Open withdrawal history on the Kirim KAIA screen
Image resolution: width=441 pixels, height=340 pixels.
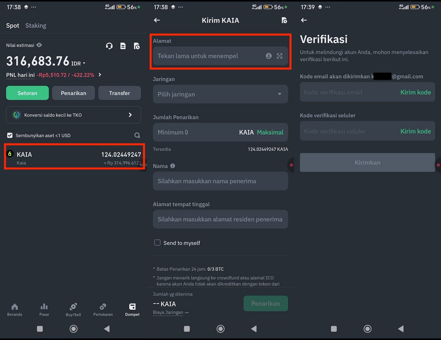(x=284, y=20)
